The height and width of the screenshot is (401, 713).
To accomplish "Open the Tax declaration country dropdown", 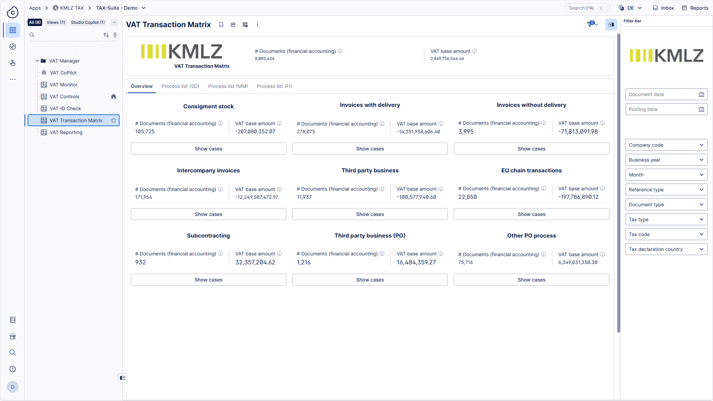I will [x=666, y=249].
